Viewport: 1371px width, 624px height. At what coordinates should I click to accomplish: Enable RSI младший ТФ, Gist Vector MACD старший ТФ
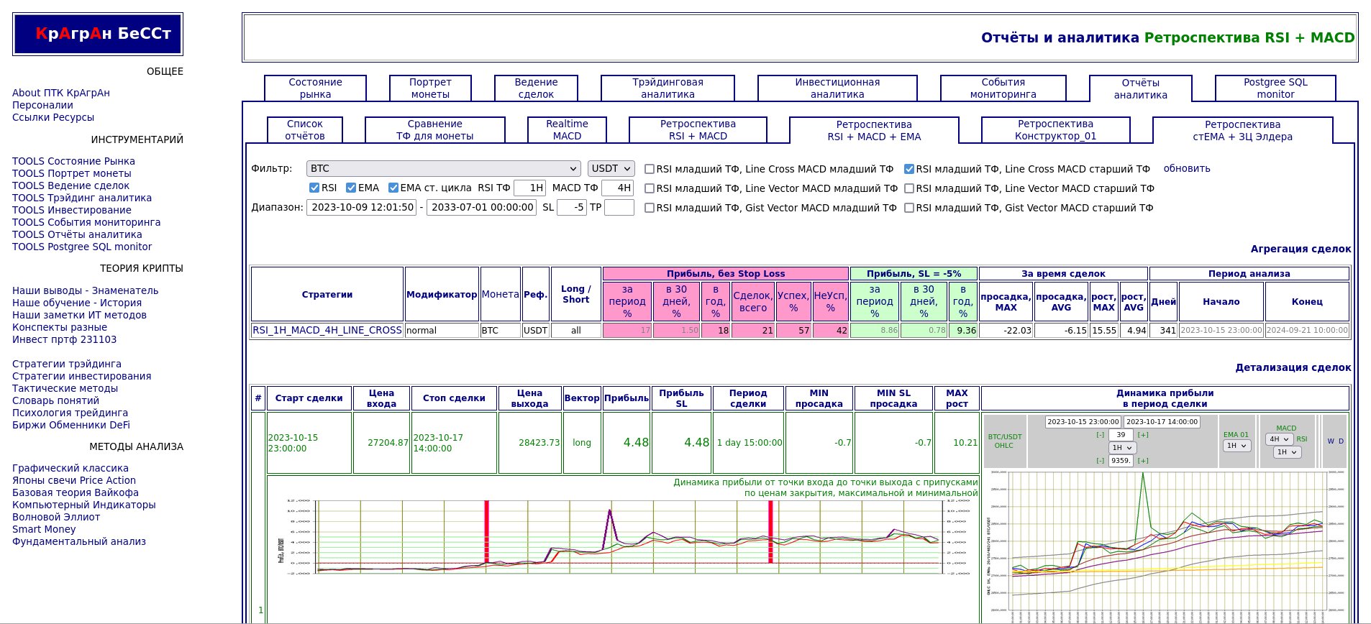(909, 208)
